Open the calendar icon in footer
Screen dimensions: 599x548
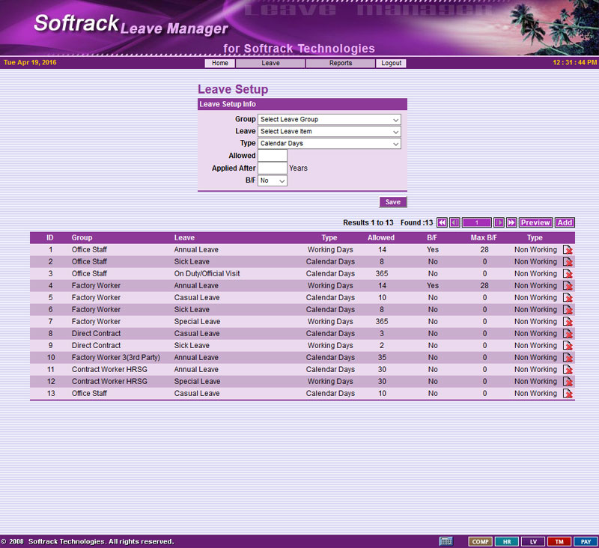[x=446, y=541]
